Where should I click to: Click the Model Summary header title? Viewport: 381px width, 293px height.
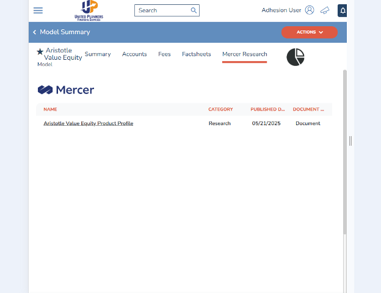[x=65, y=32]
